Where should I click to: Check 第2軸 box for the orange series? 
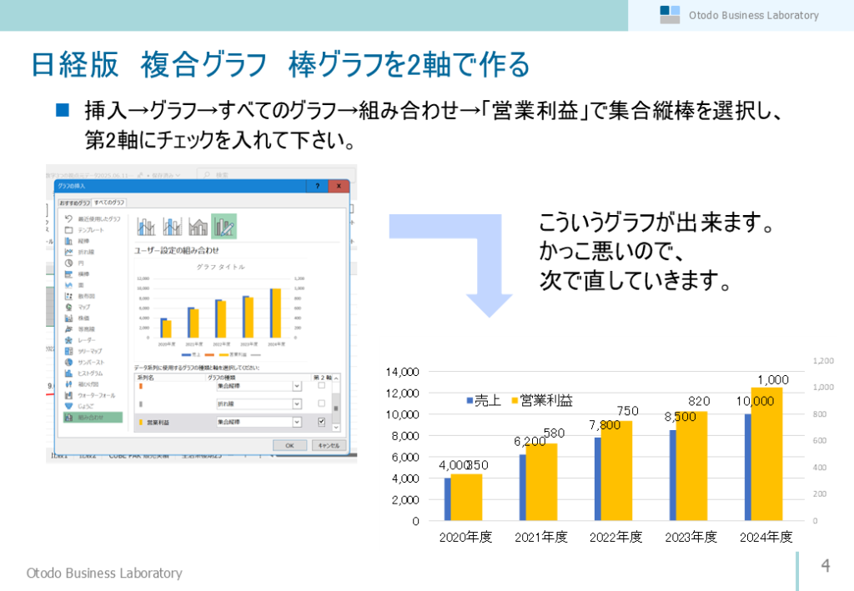321,386
